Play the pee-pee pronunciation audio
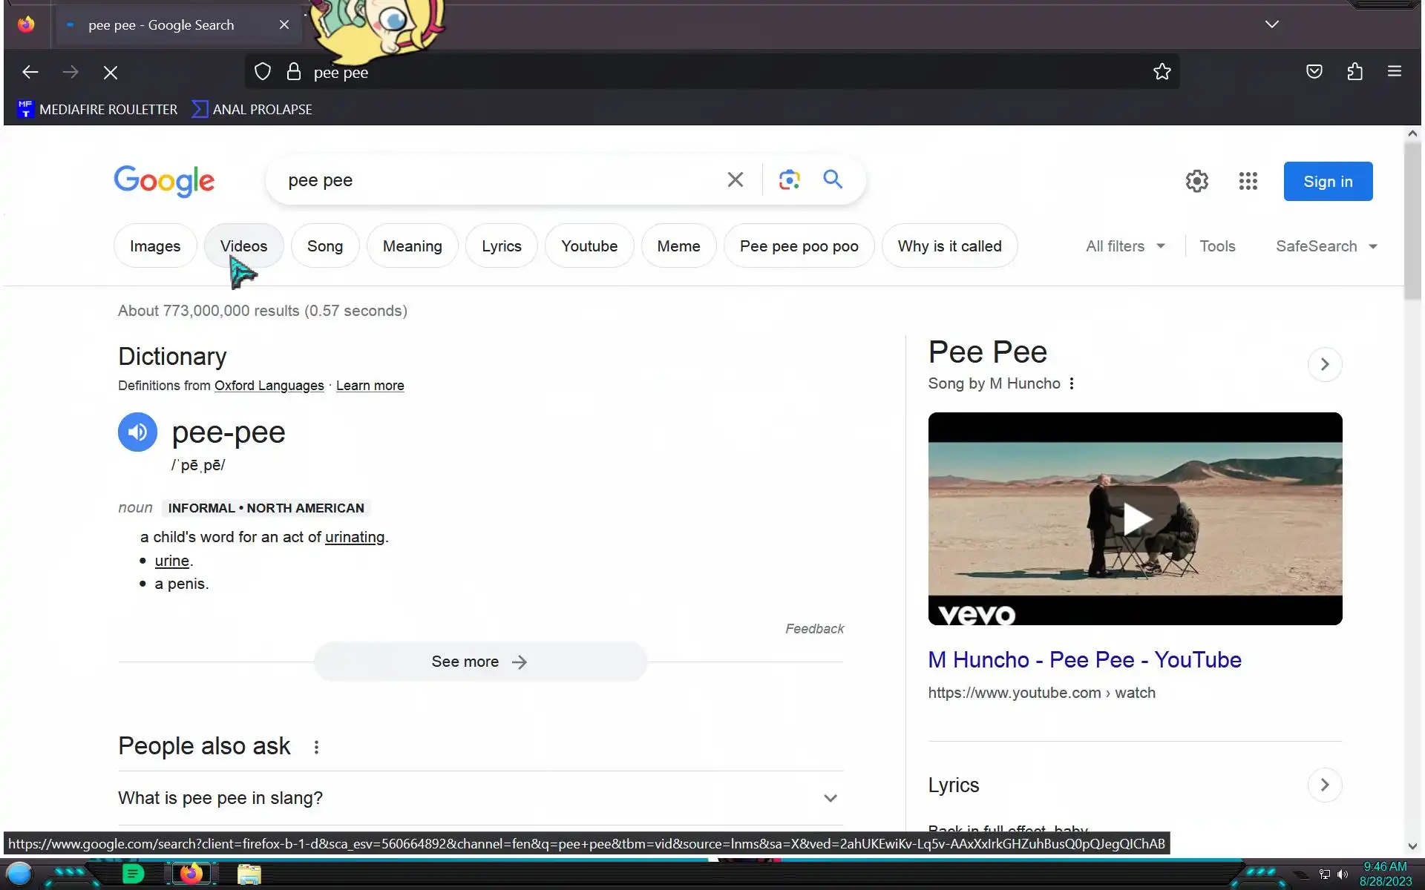 (x=137, y=432)
